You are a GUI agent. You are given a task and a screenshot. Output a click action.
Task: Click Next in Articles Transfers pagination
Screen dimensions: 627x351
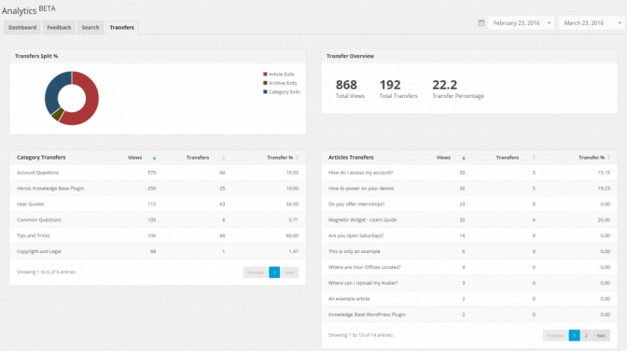click(601, 335)
